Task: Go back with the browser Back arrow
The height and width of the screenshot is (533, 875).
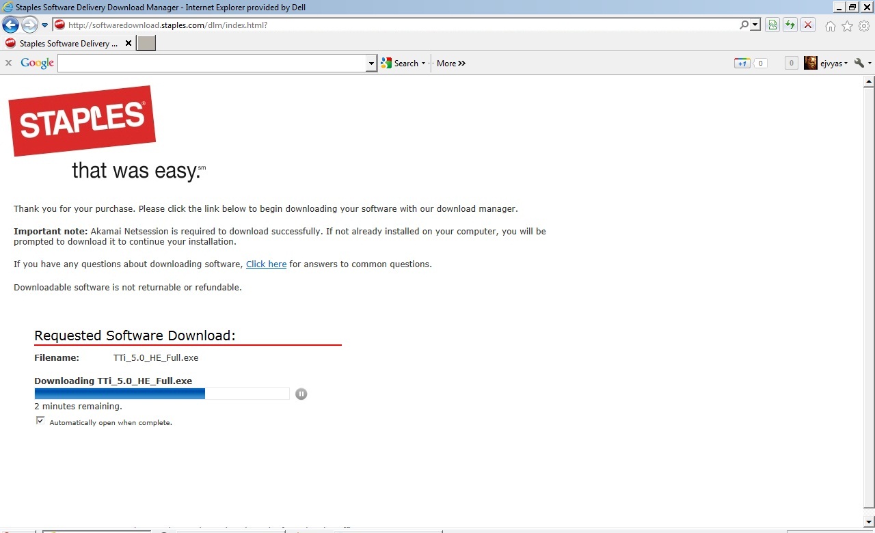Action: tap(10, 25)
